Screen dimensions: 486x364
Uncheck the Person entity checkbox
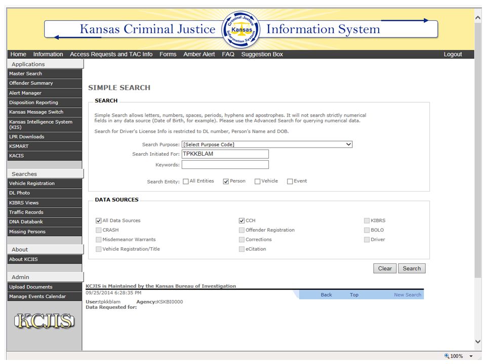tap(226, 181)
